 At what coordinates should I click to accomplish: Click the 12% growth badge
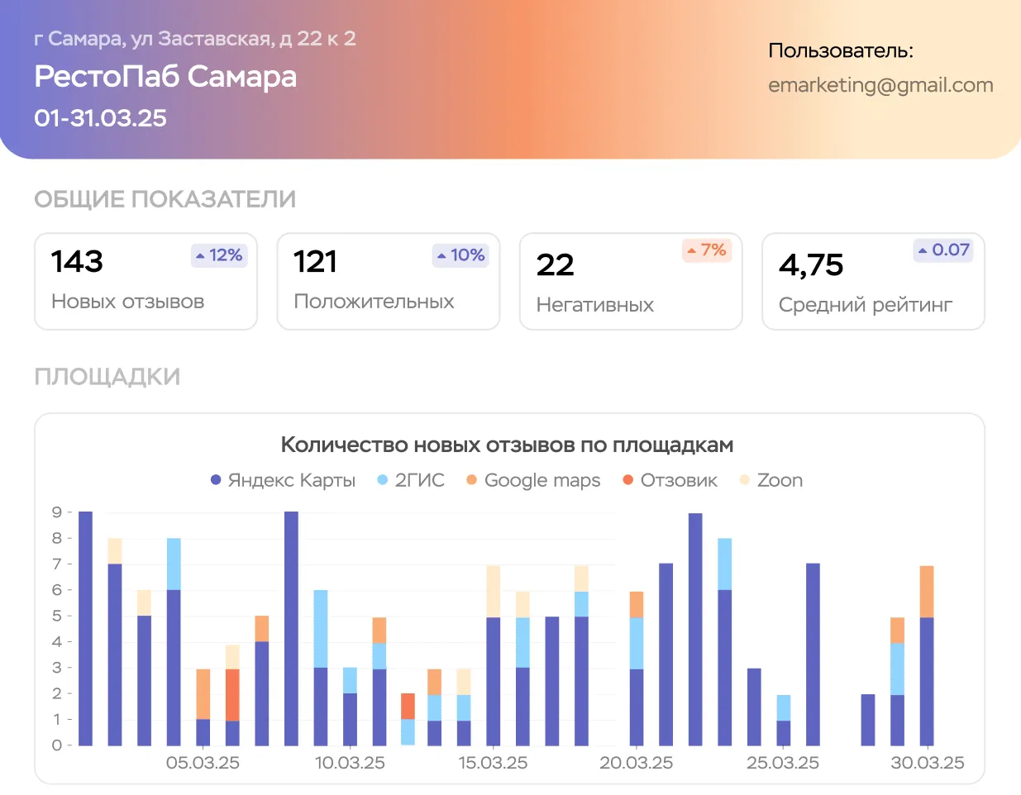click(219, 255)
